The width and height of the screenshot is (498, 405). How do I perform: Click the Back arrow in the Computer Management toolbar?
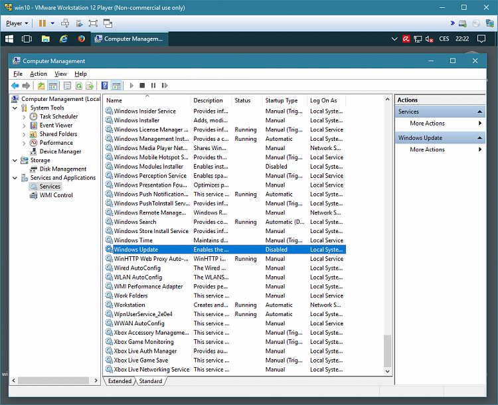click(x=15, y=86)
